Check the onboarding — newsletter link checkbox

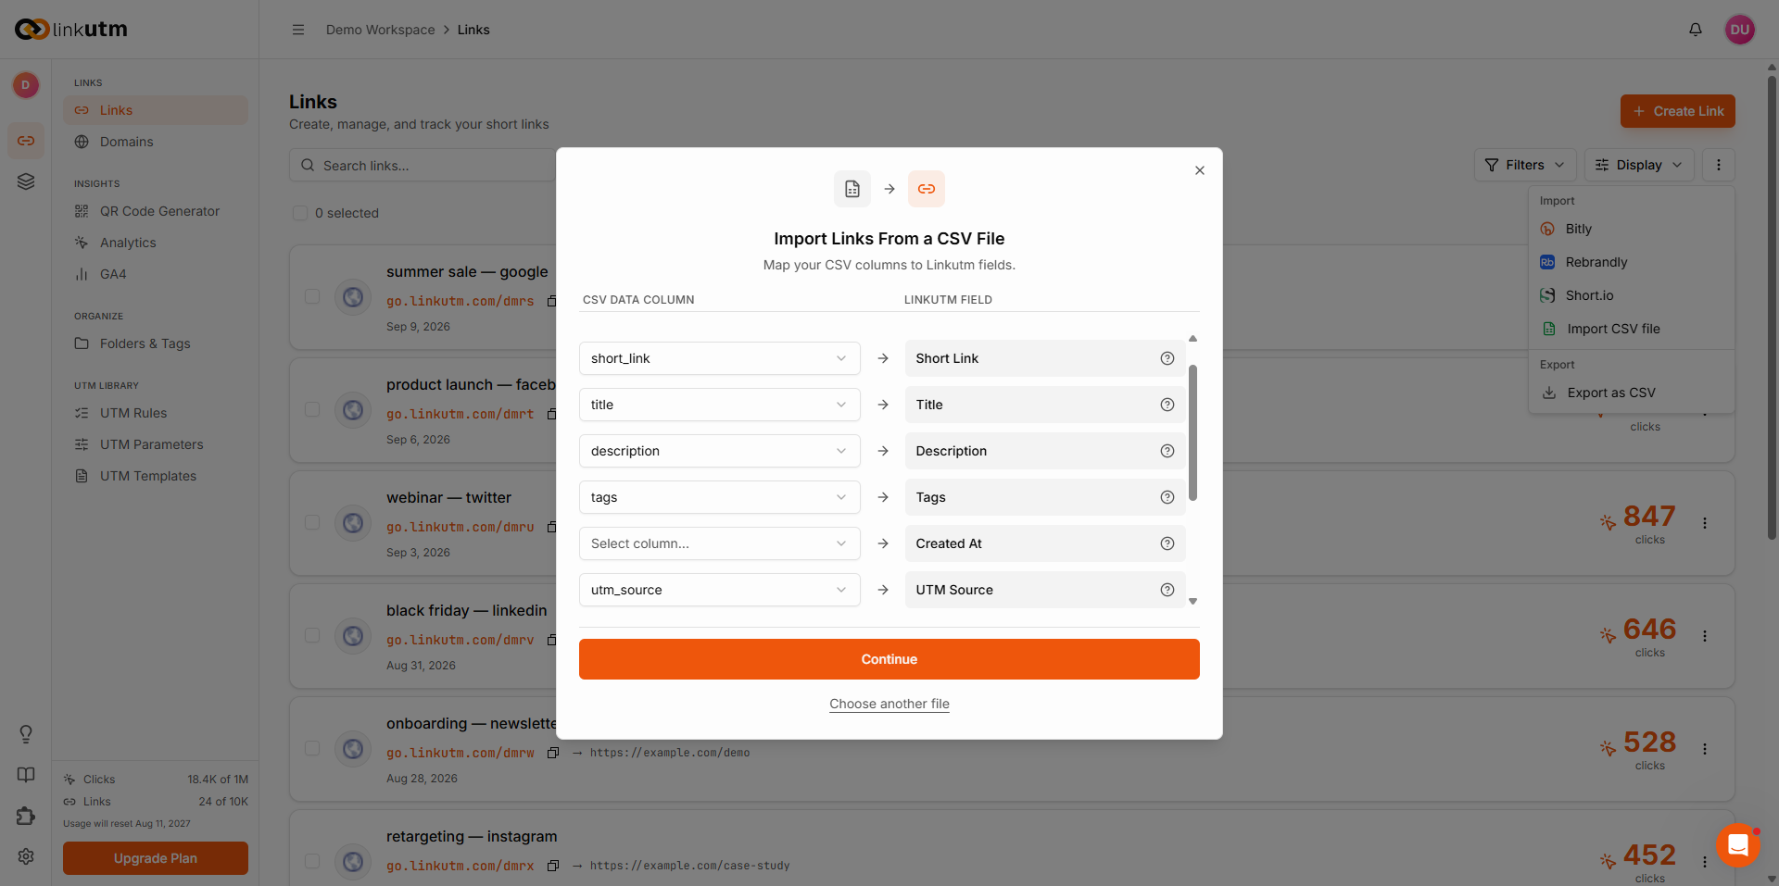(x=312, y=748)
